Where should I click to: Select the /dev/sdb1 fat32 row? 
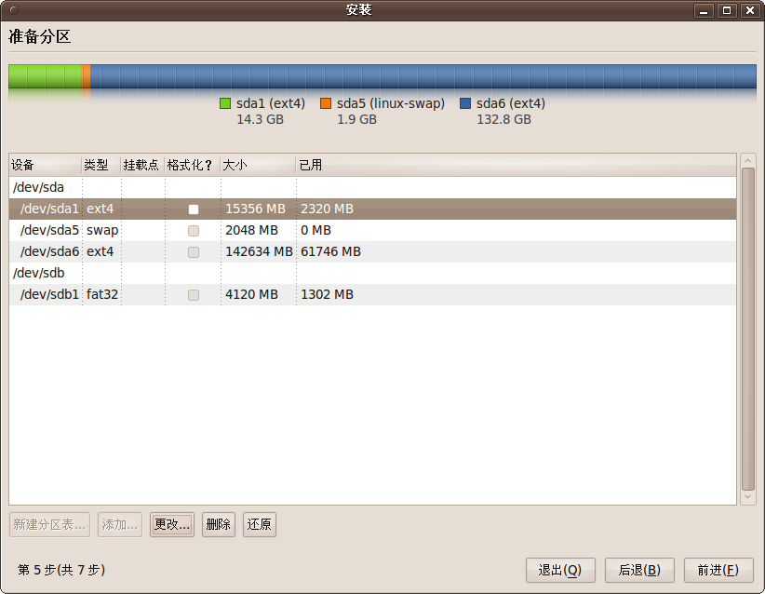(373, 295)
